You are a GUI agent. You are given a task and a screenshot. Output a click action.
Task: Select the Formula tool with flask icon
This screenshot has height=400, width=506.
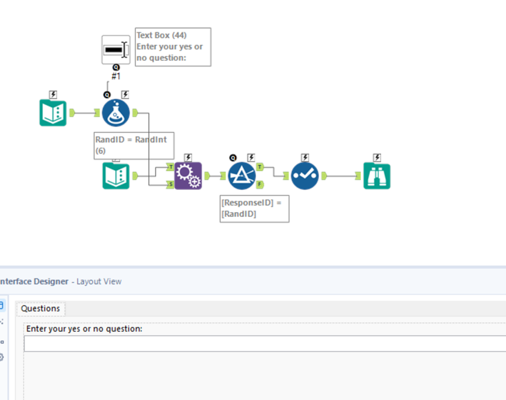[116, 113]
